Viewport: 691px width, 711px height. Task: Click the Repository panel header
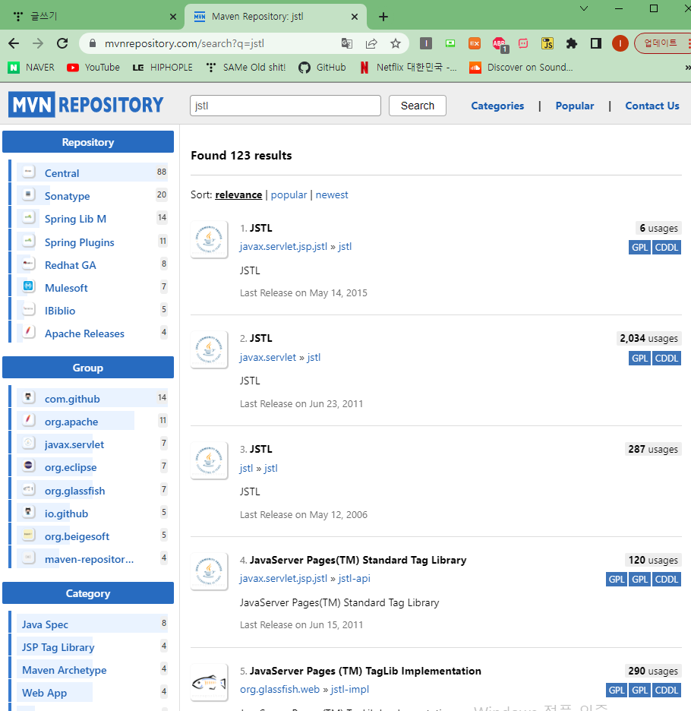click(88, 142)
